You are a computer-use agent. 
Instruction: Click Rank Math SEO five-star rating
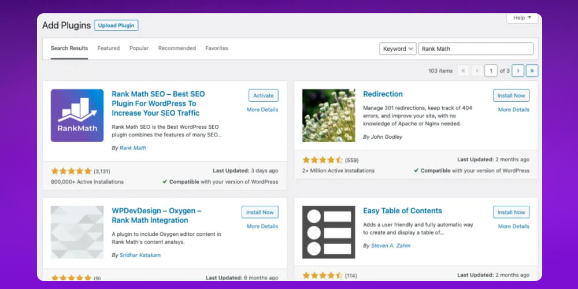click(71, 171)
